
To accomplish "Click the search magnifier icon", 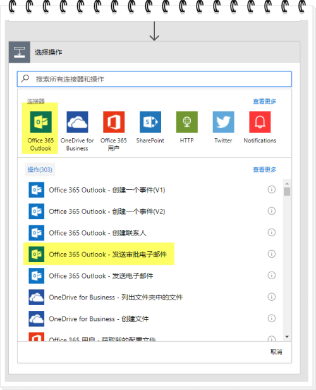I will (x=25, y=79).
